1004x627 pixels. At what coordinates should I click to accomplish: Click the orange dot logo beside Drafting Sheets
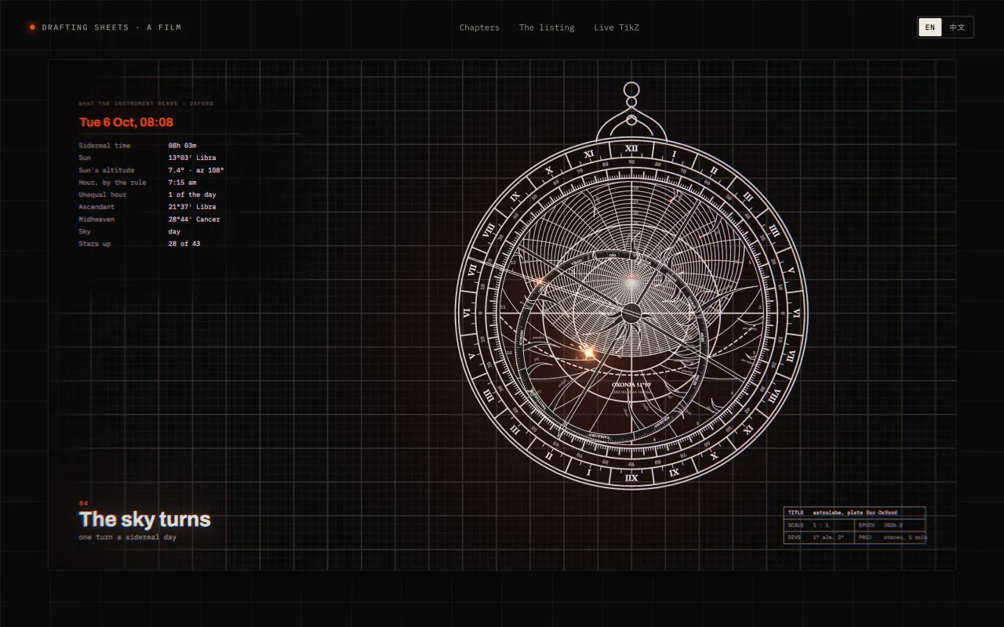coord(32,27)
